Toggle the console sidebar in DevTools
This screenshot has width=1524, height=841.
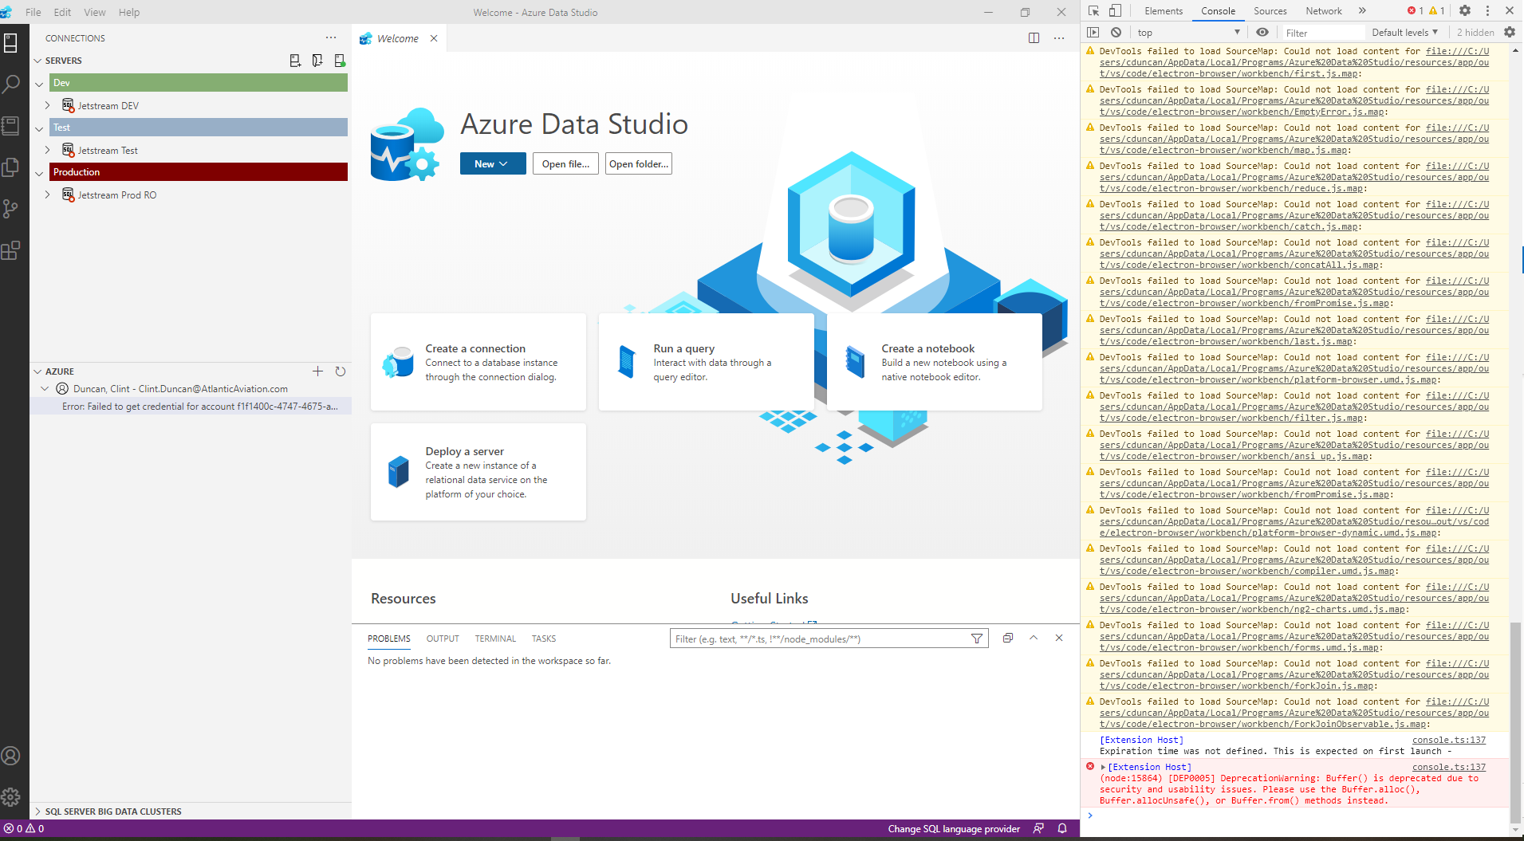1093,32
